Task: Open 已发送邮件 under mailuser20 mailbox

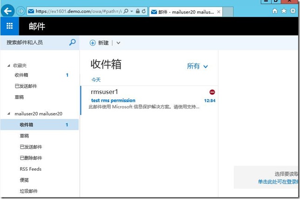Action: (x=31, y=147)
